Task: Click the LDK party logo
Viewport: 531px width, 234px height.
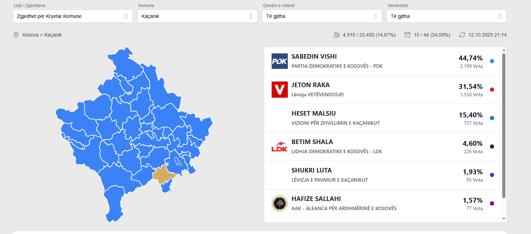Action: point(279,147)
